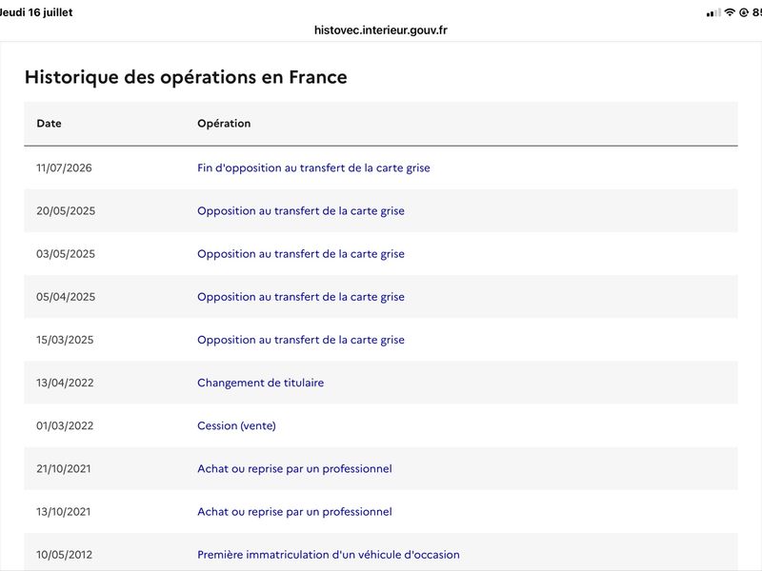
Task: Open 'Fin d'opposition au transfert de la carte grise'
Action: (x=313, y=168)
